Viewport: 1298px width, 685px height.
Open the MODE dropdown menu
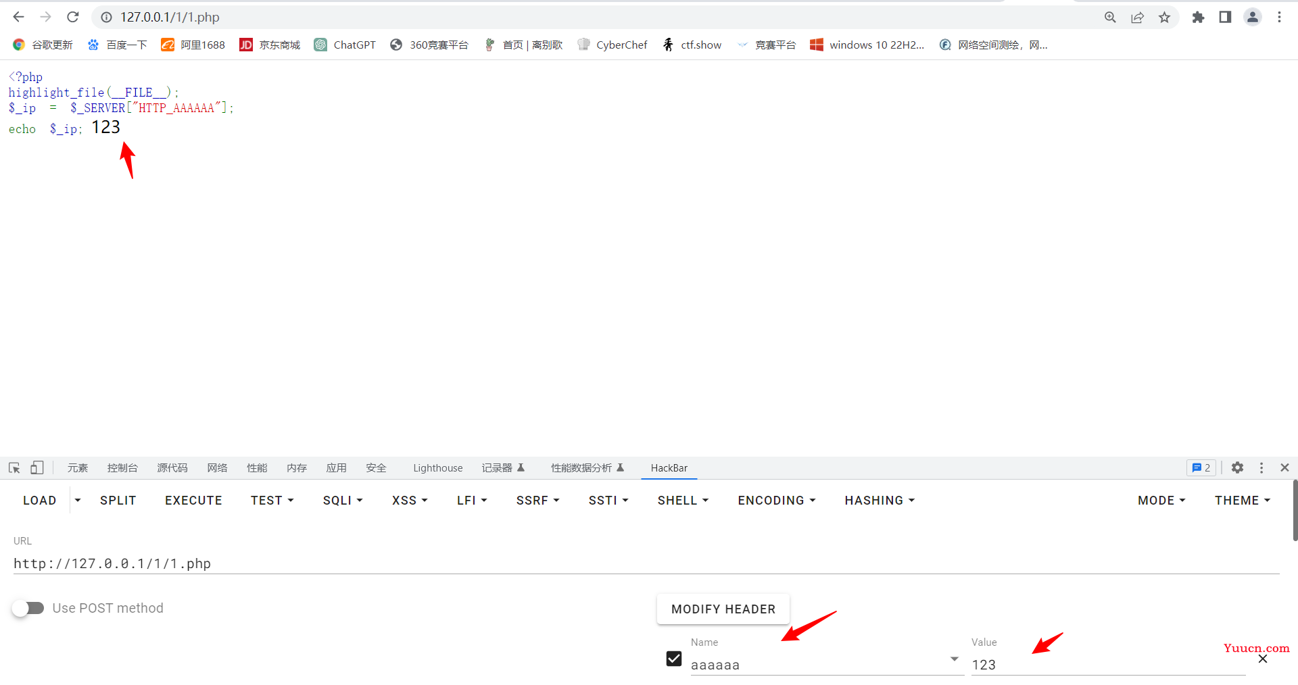[x=1161, y=501]
